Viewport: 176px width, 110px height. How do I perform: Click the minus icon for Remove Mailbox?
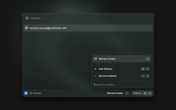tap(95, 76)
